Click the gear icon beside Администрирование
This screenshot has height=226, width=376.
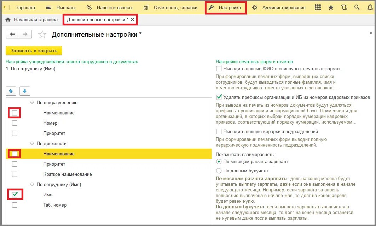coord(255,7)
